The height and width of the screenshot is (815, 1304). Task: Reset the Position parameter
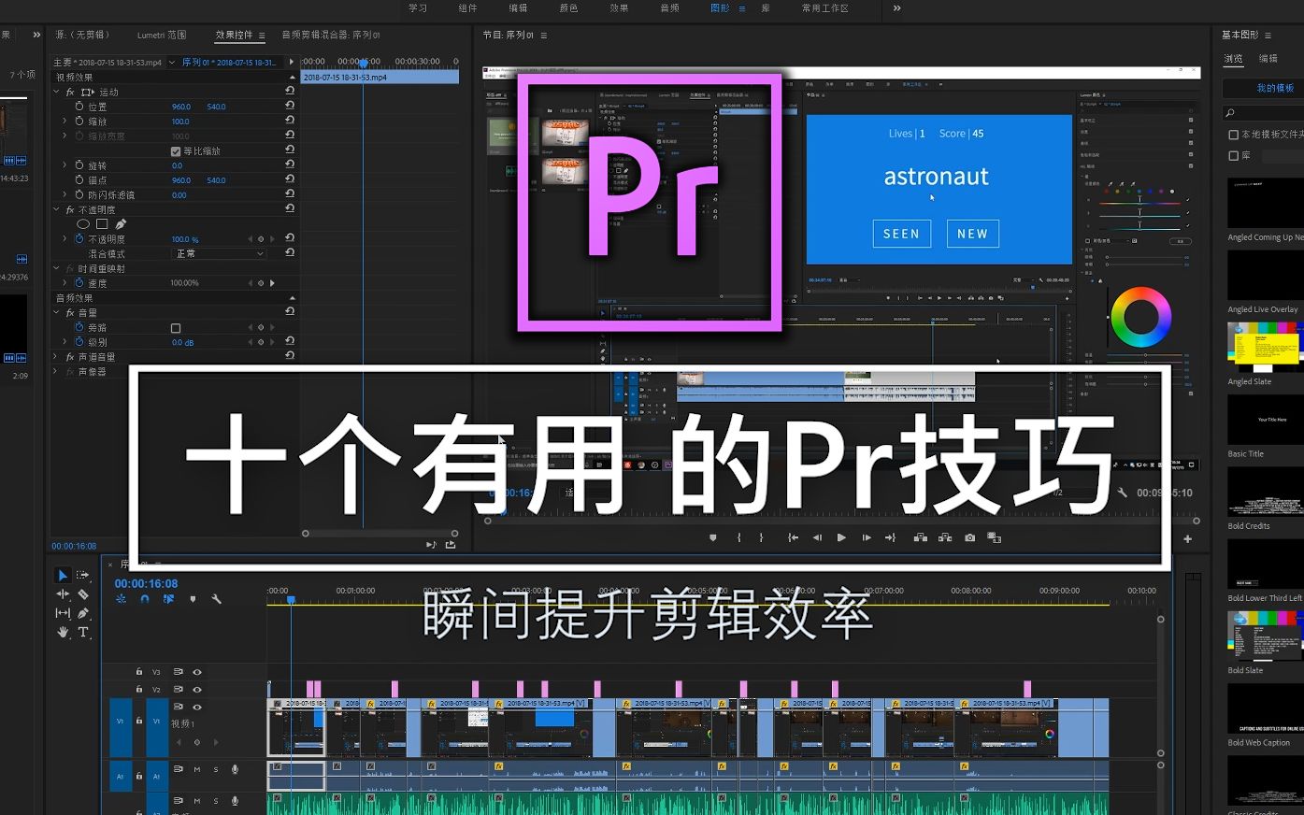[290, 106]
